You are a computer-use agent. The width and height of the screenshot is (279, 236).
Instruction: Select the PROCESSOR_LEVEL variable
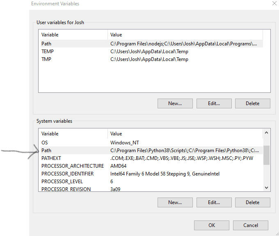151,182
